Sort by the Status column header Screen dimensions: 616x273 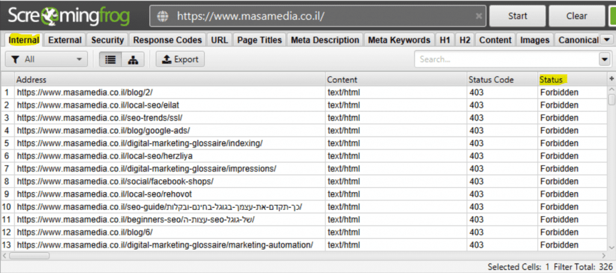click(x=573, y=80)
